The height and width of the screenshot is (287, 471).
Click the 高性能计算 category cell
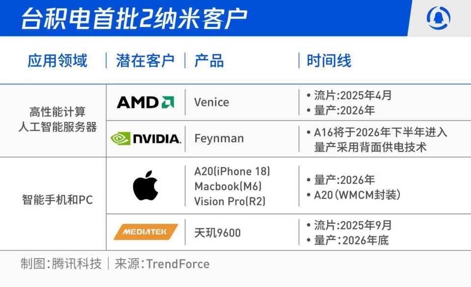click(x=57, y=112)
